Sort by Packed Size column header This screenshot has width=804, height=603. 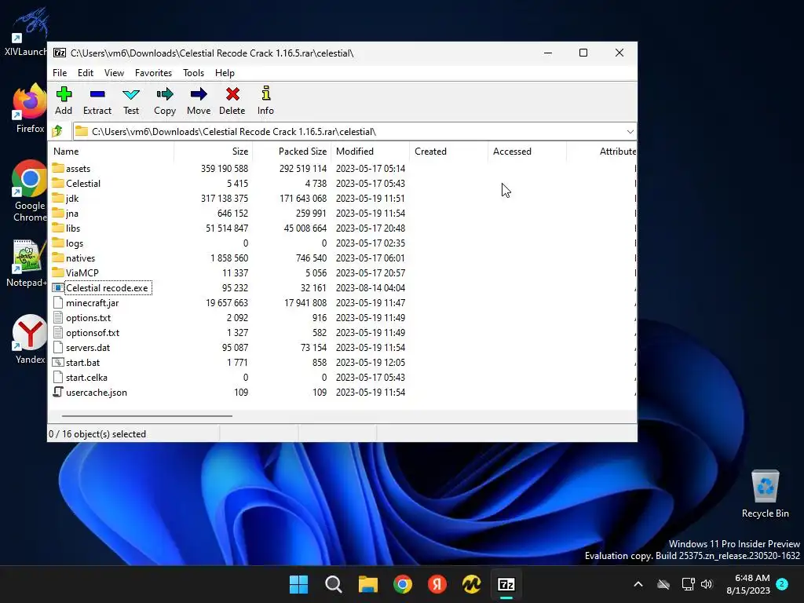(291, 152)
